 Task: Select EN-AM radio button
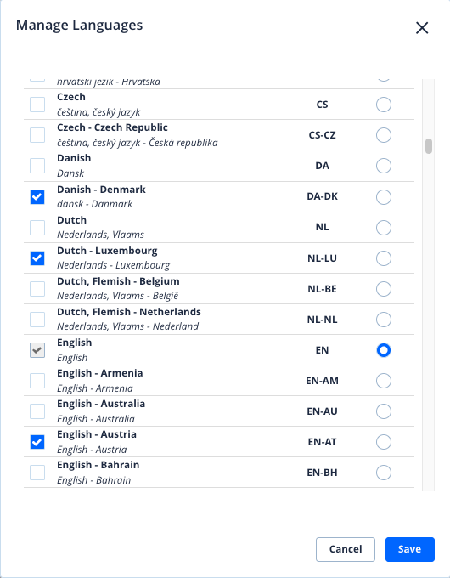tap(383, 381)
